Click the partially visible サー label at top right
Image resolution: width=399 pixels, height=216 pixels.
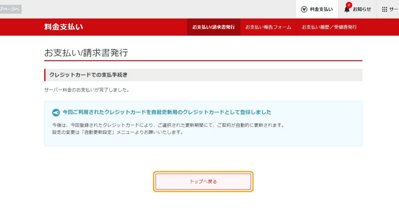pos(394,9)
